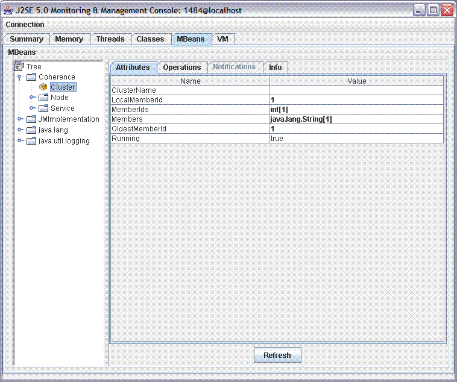Click the Value column header

coord(357,81)
